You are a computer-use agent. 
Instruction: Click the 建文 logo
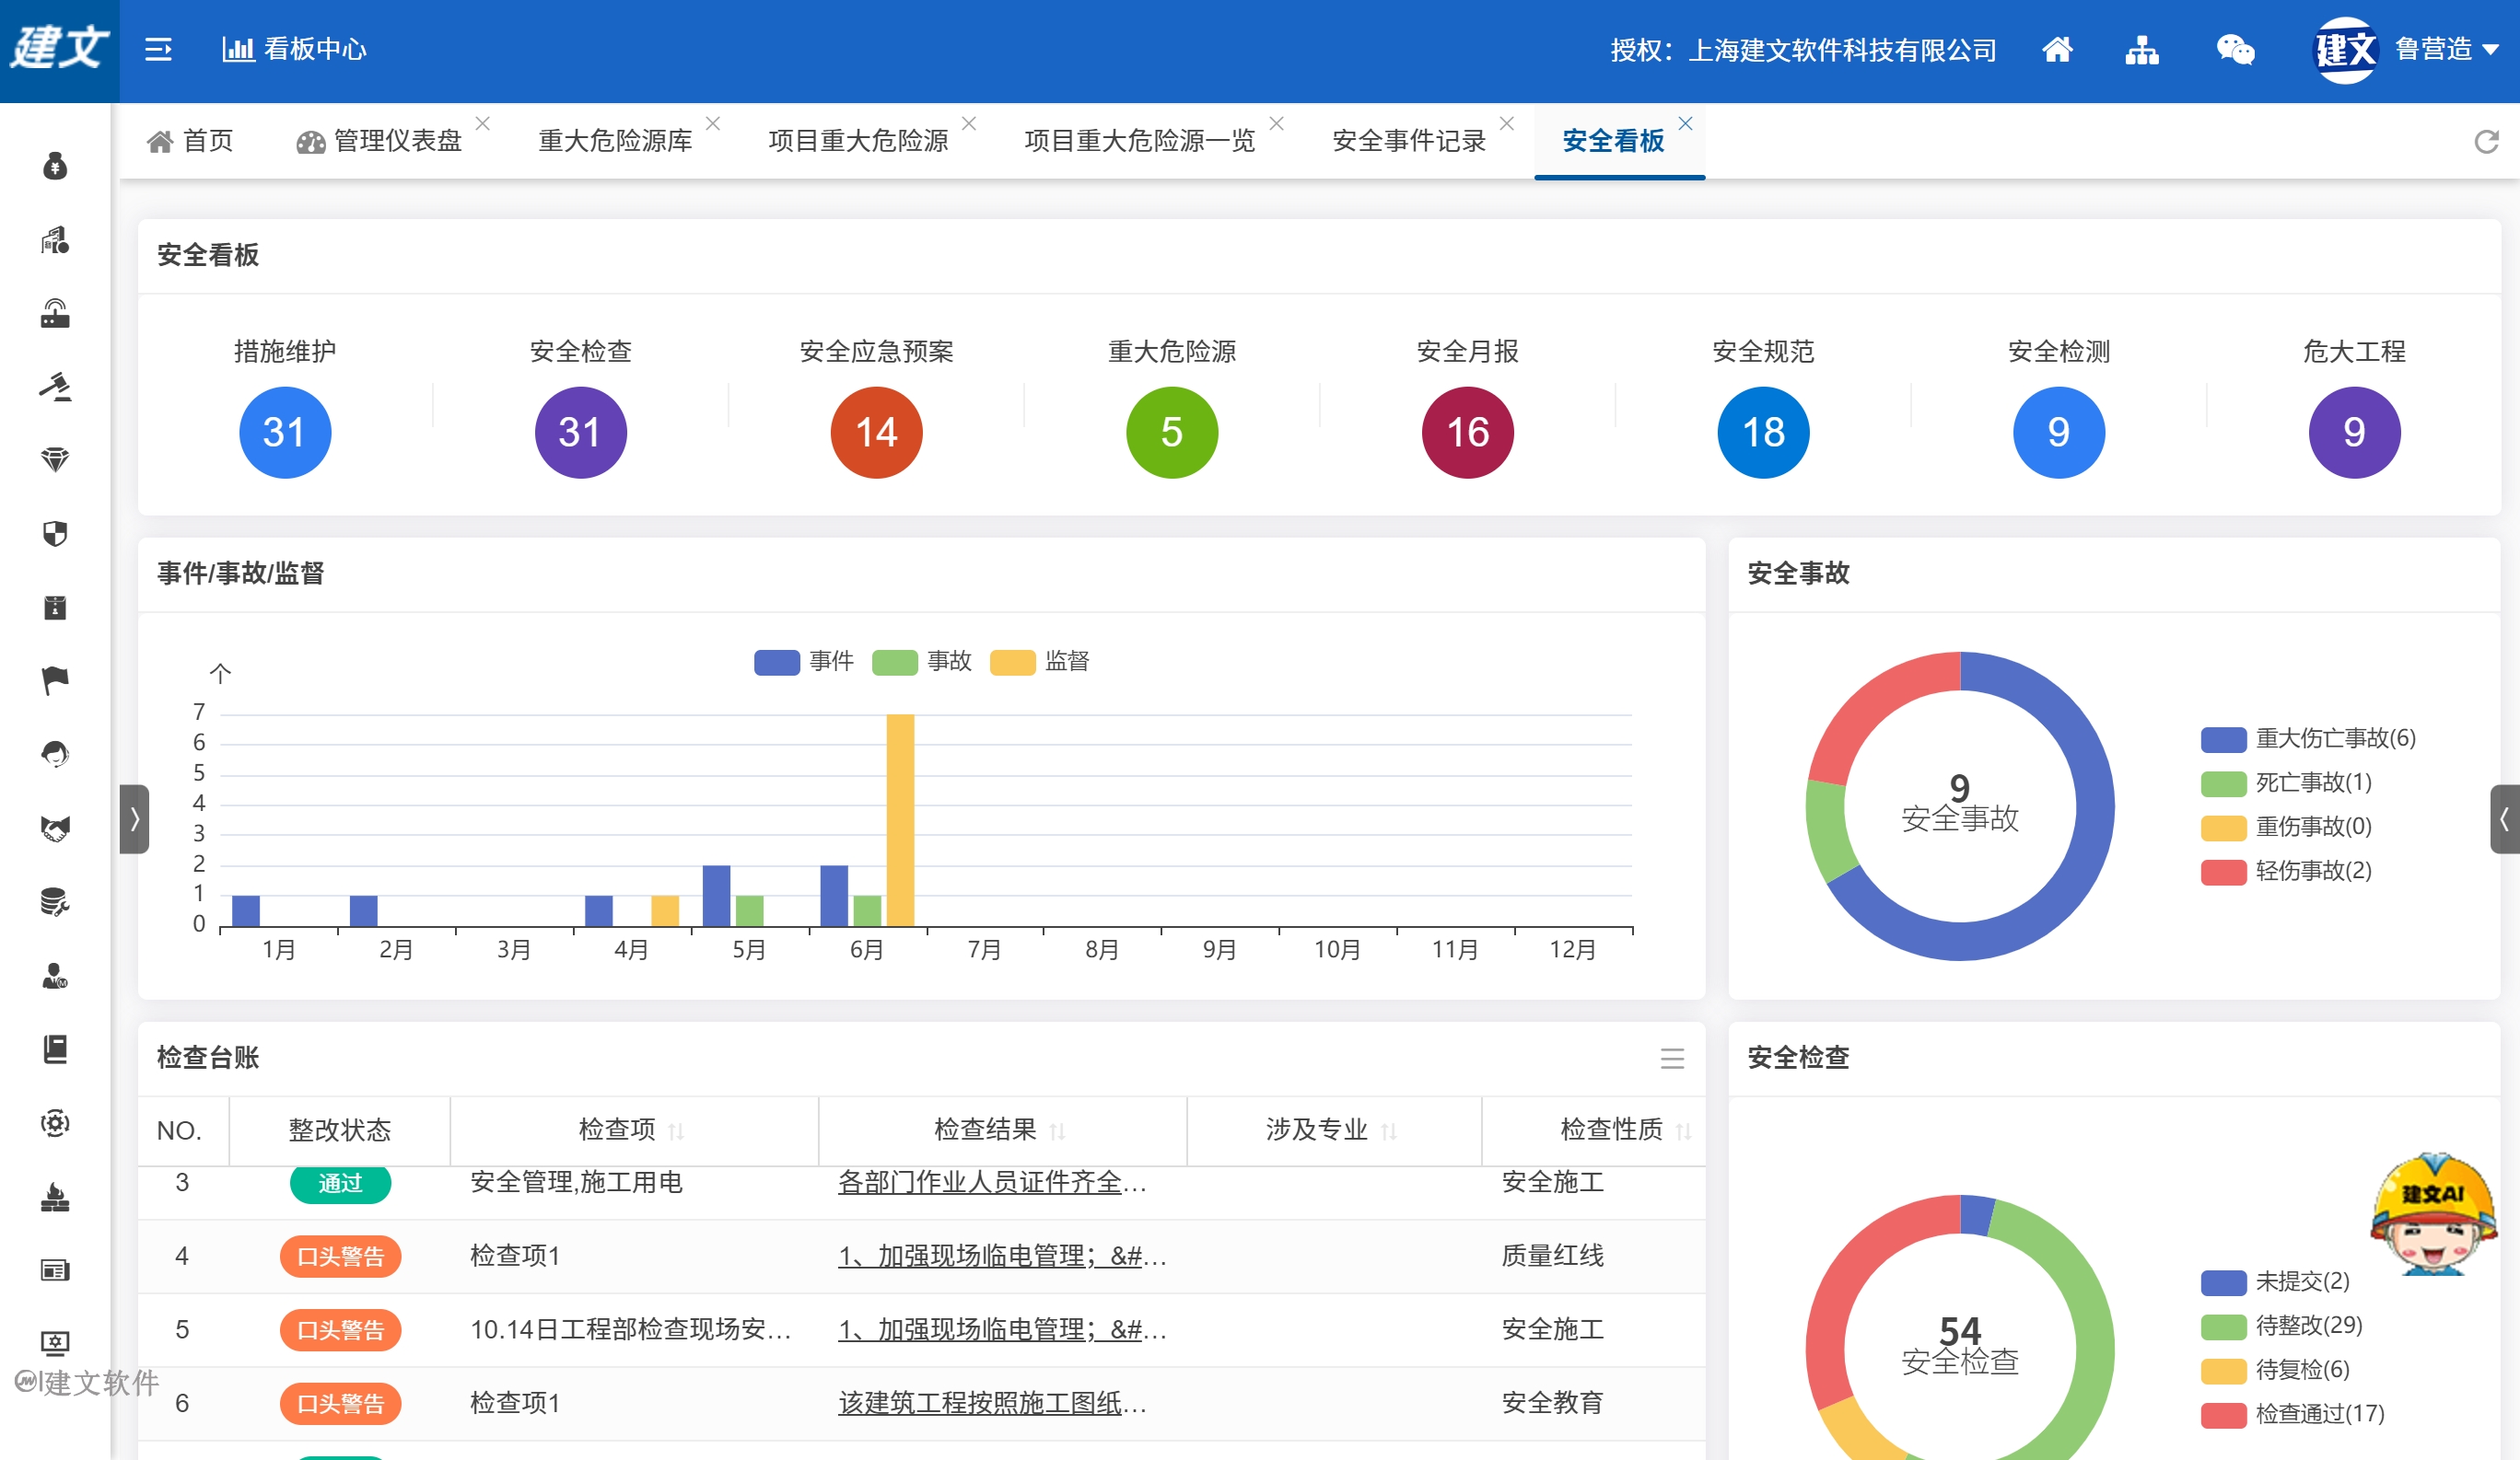tap(60, 50)
